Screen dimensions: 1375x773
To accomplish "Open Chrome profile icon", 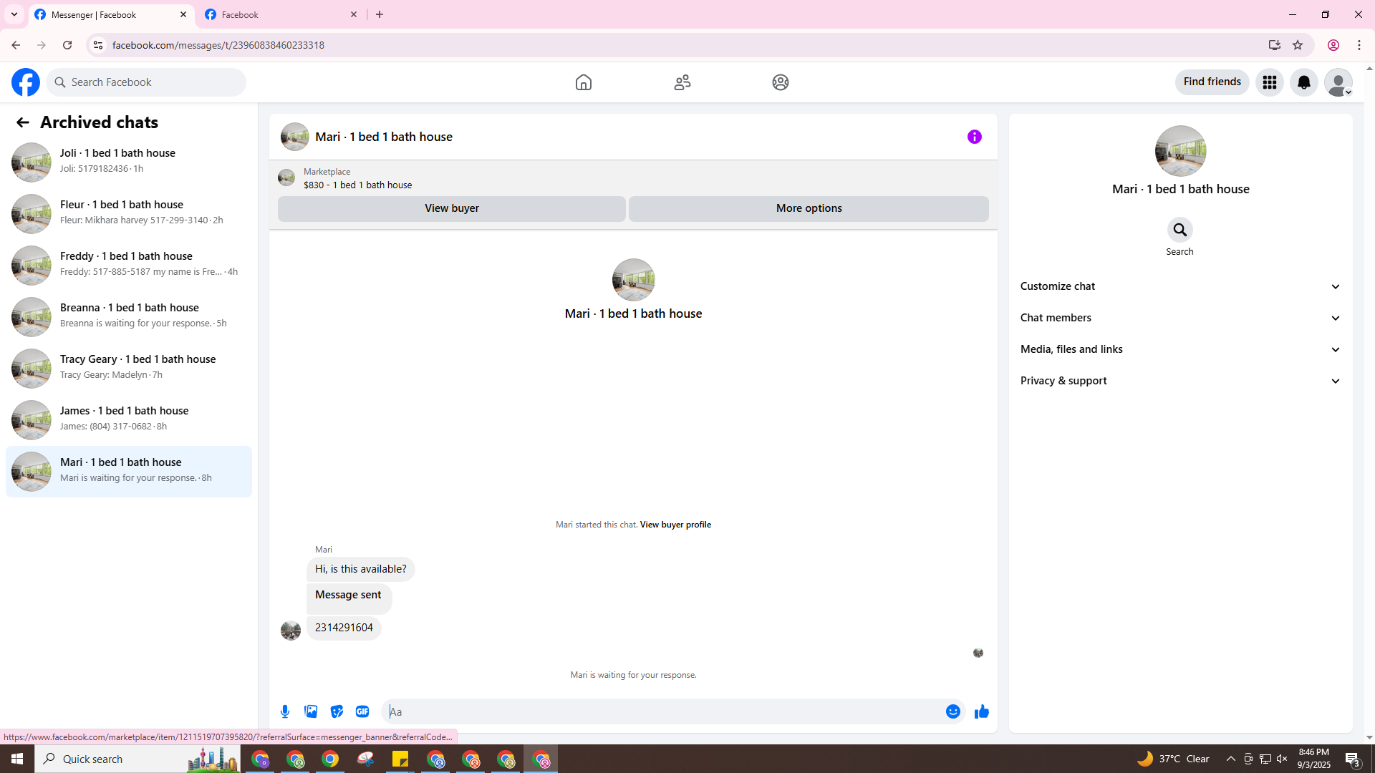I will click(x=1333, y=45).
